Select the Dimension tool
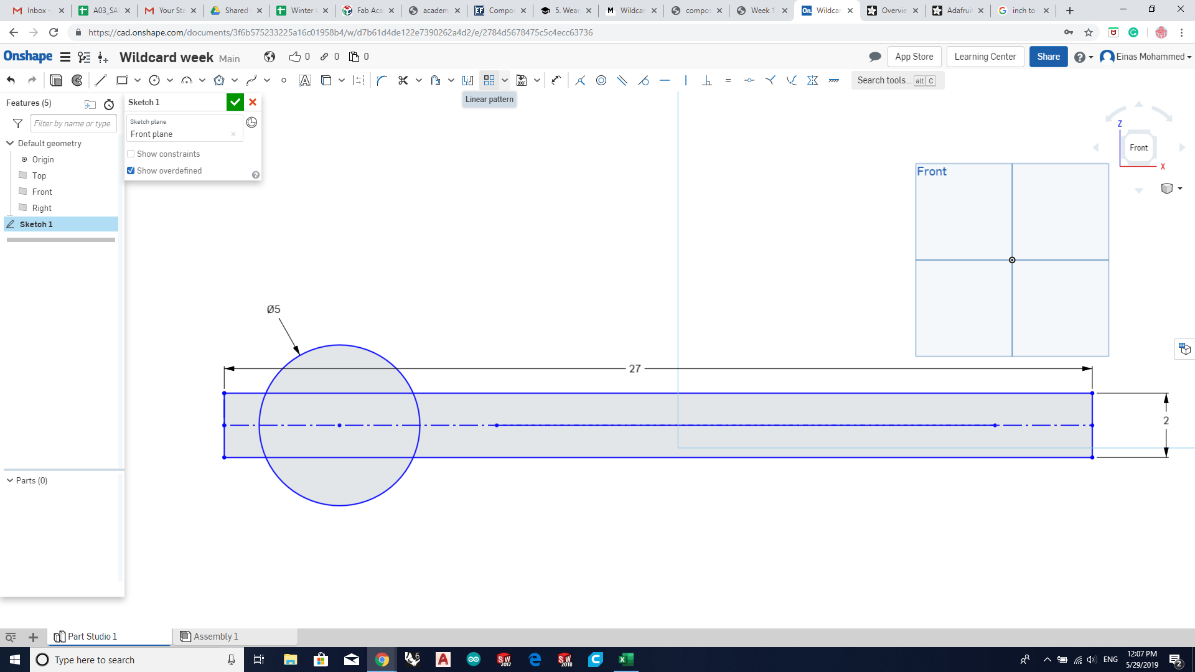The image size is (1195, 672). click(x=556, y=80)
